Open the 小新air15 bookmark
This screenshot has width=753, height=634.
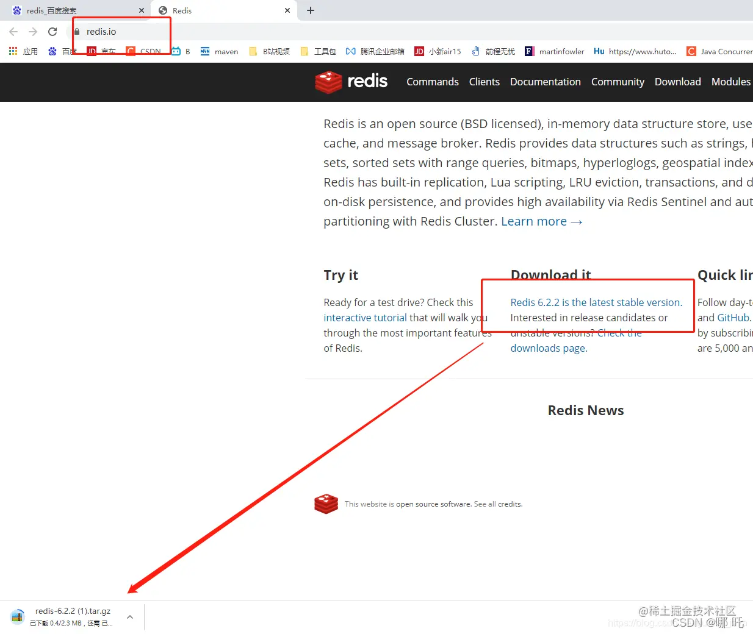click(x=438, y=51)
